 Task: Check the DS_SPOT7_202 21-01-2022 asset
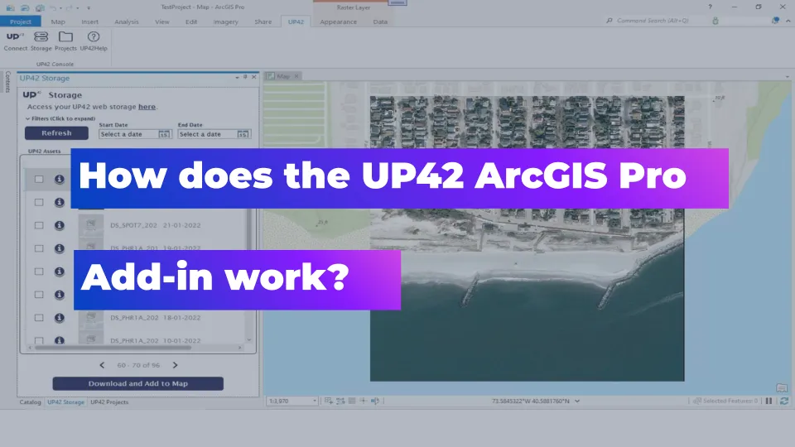pyautogui.click(x=39, y=225)
